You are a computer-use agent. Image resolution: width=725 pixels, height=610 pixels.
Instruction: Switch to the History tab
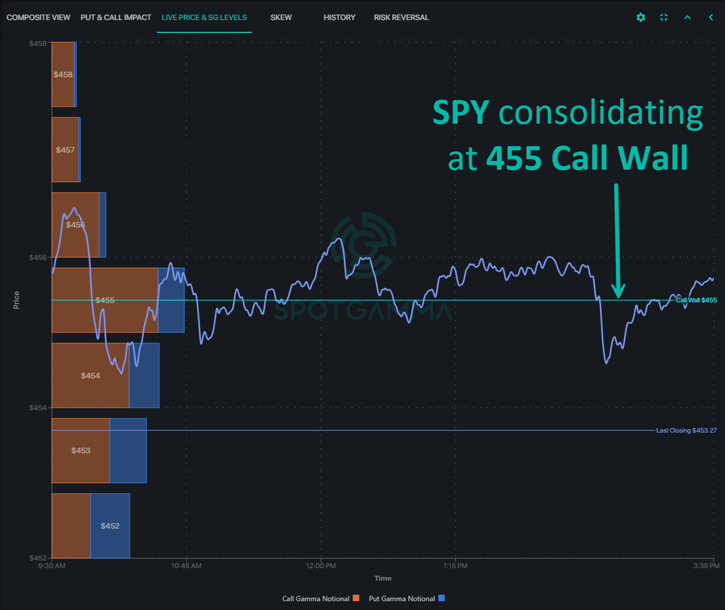point(339,18)
